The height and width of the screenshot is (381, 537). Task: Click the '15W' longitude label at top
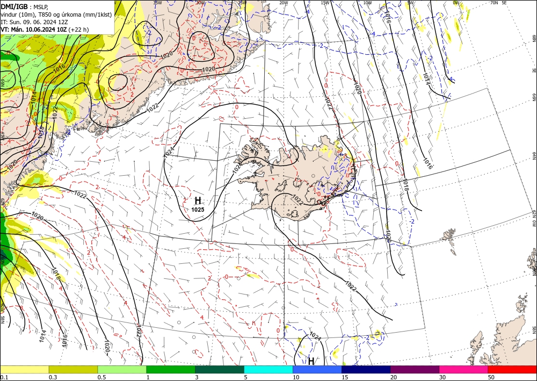click(x=325, y=3)
